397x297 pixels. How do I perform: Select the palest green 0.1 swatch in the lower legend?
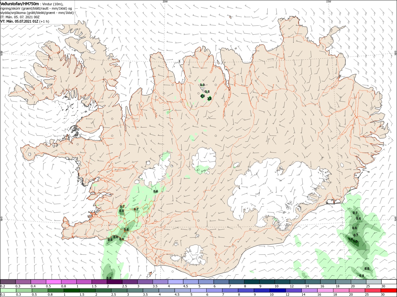pos(8,291)
